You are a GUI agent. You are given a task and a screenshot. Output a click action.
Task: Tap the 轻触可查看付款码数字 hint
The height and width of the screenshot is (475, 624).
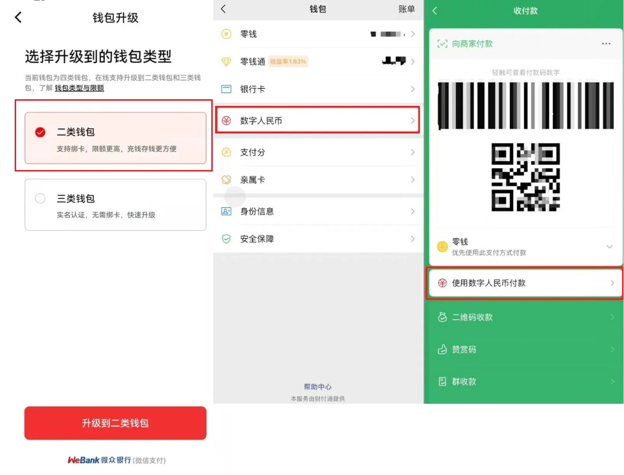[526, 73]
